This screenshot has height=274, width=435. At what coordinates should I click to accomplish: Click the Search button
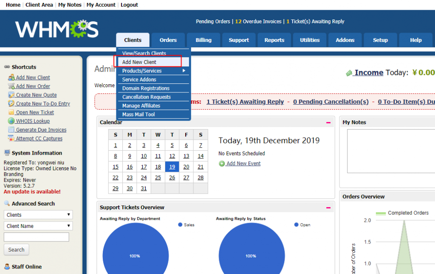click(17, 250)
